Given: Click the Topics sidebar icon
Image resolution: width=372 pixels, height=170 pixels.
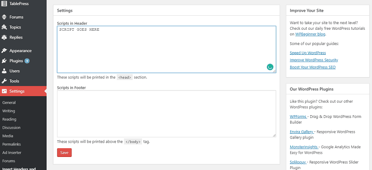Looking at the screenshot, I should coord(4,27).
